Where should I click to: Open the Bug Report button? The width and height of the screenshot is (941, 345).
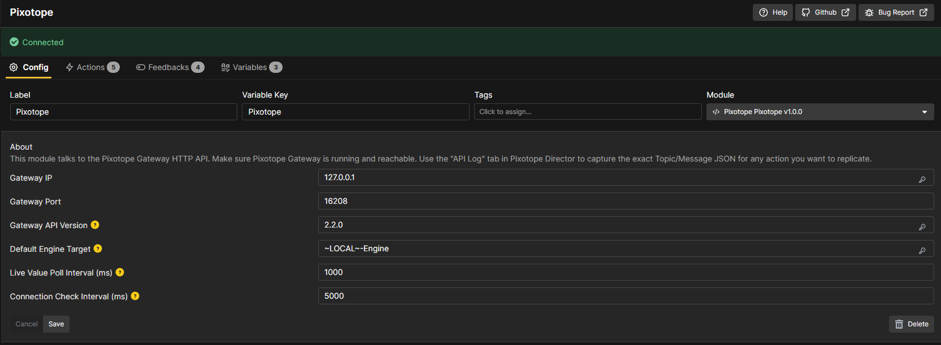pyautogui.click(x=896, y=12)
